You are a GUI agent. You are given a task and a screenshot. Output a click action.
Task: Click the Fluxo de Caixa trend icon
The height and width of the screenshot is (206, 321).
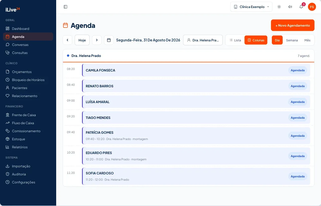pyautogui.click(x=8, y=123)
